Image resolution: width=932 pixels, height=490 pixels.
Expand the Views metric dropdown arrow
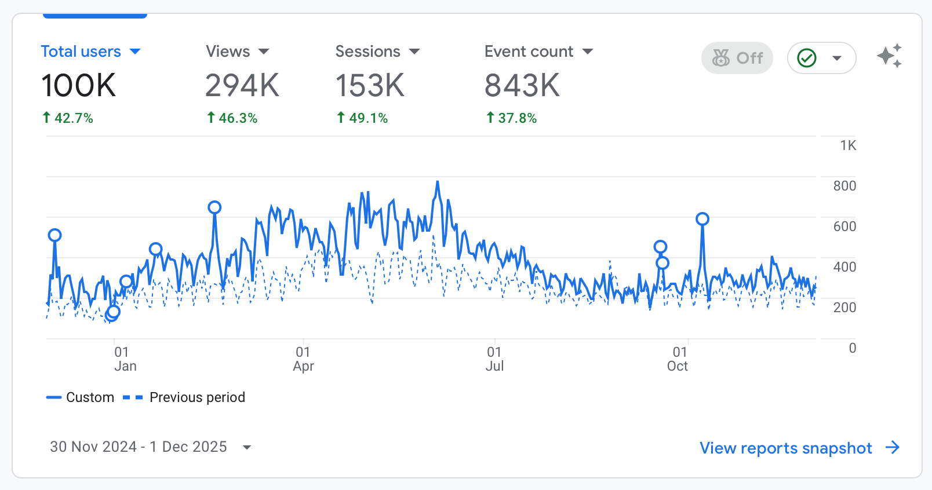(x=264, y=52)
